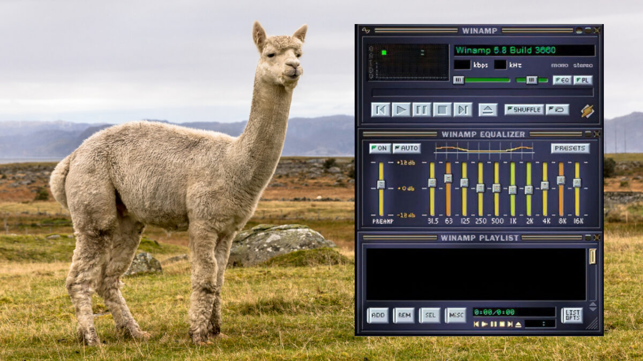Open the playlist Misc menu

tap(455, 315)
